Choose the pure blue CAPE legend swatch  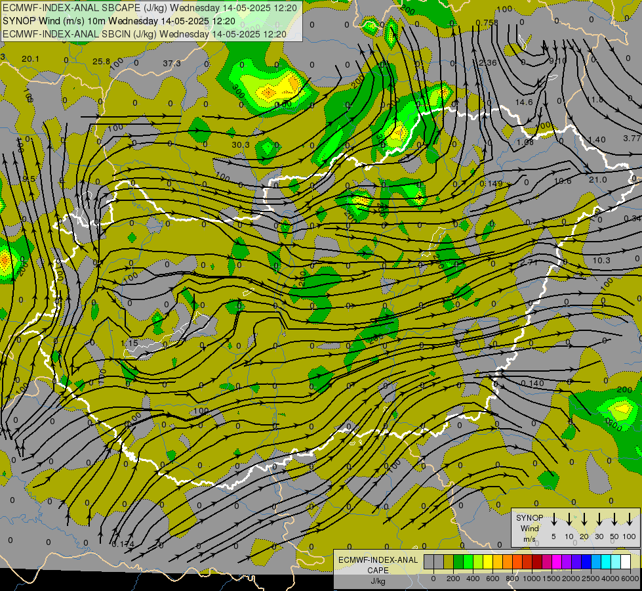[586, 562]
